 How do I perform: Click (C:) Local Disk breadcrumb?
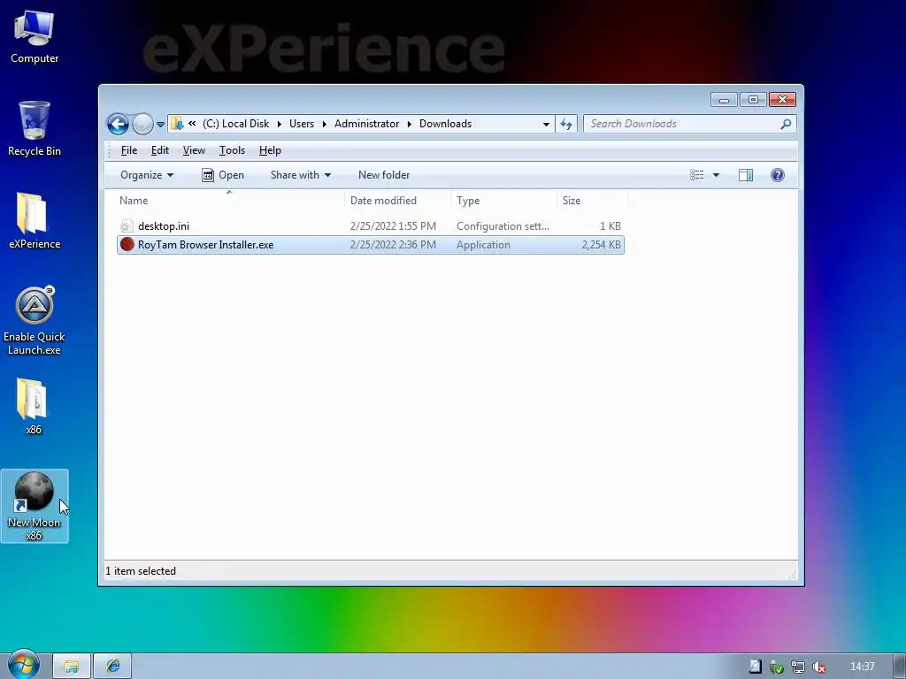[x=235, y=124]
